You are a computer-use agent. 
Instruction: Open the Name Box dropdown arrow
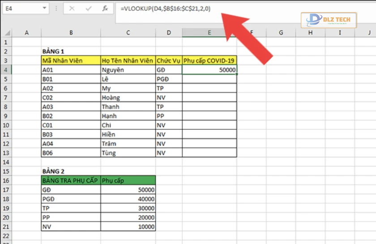pos(44,8)
